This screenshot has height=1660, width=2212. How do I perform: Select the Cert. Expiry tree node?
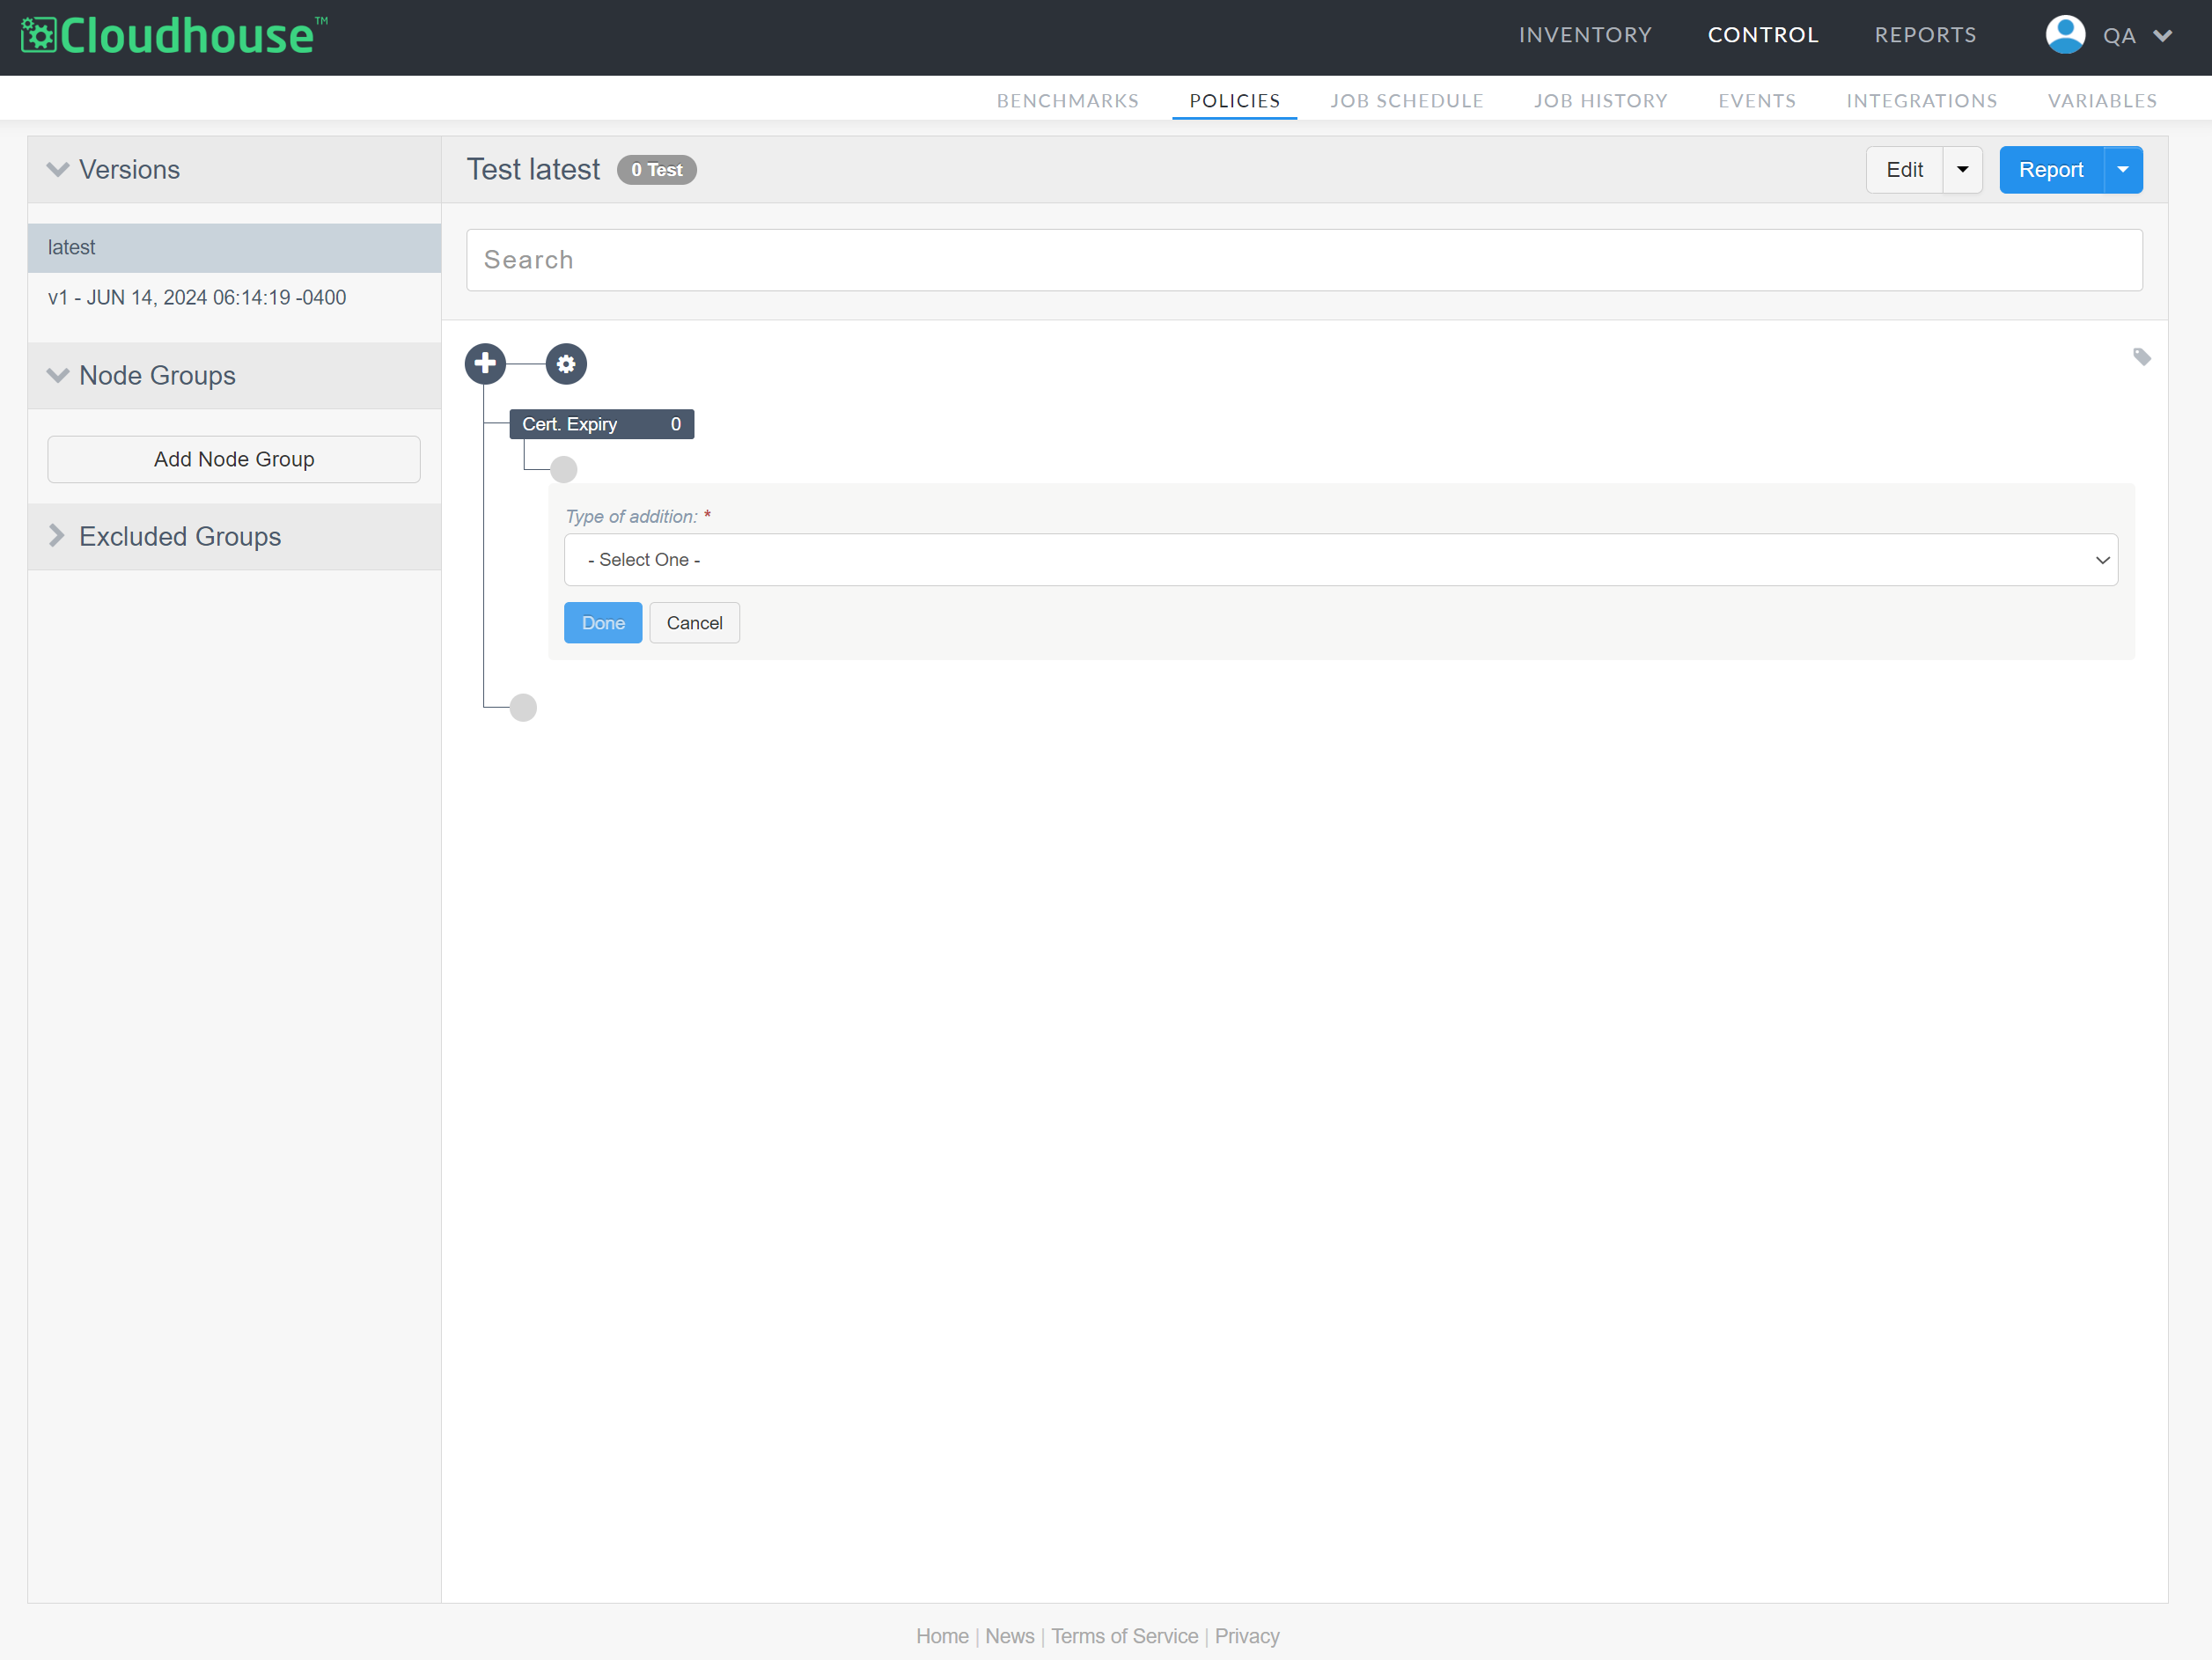pos(601,424)
